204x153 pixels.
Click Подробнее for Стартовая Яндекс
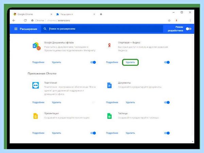click(112, 62)
